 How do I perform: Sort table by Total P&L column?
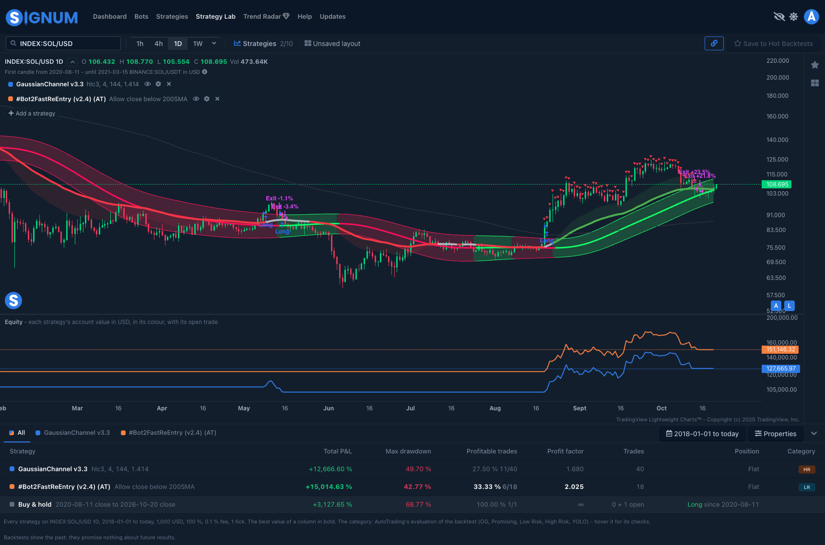coord(338,452)
